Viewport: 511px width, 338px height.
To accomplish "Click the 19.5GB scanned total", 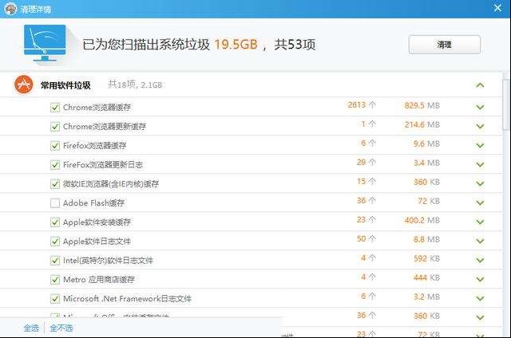I will (236, 44).
